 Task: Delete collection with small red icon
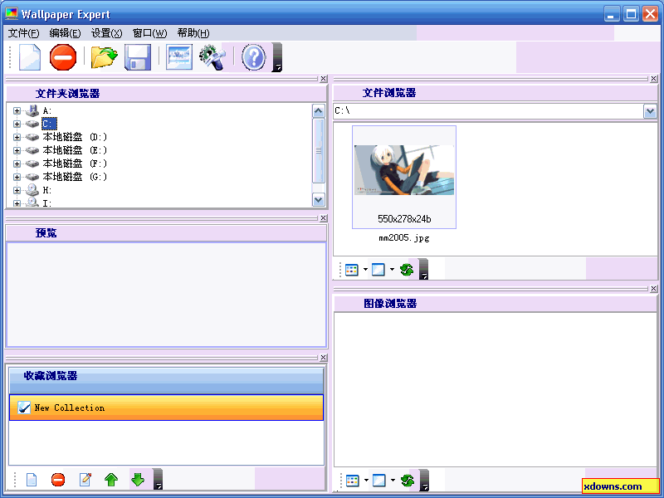tap(58, 480)
